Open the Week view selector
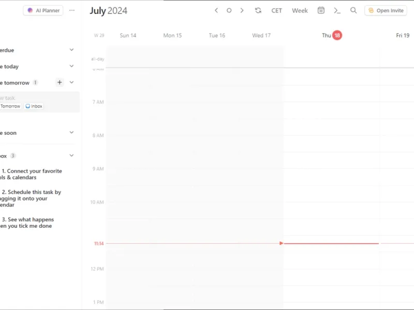The width and height of the screenshot is (414, 310). [x=300, y=10]
